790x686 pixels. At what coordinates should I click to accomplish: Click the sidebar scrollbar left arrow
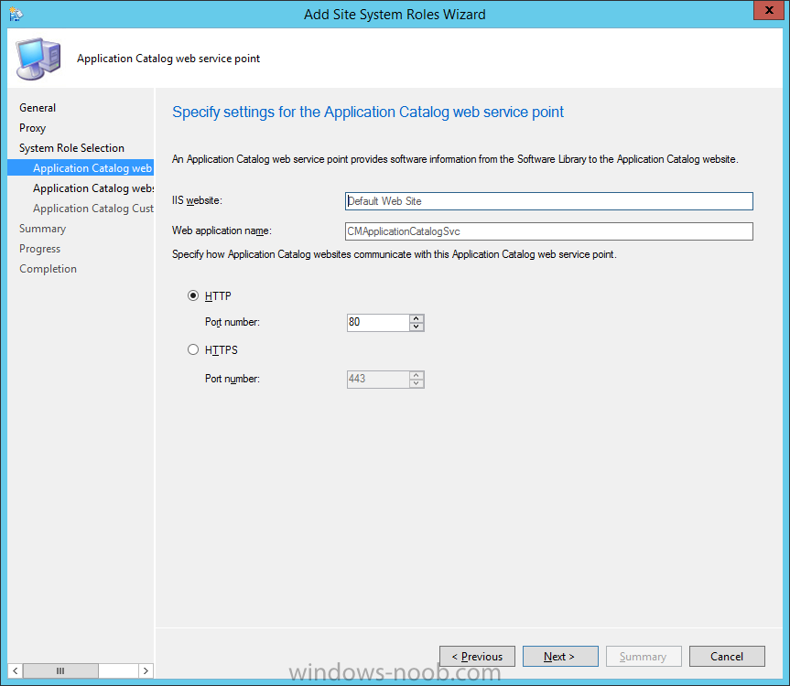coord(16,670)
